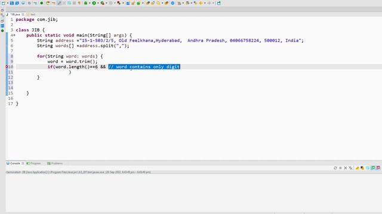Open the Coverage dropdown arrow
Viewport: 382px width, 214px height.
[x=106, y=3]
